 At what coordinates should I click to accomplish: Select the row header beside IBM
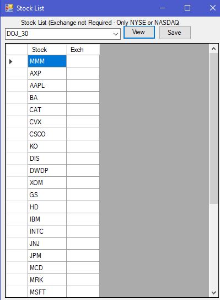pyautogui.click(x=17, y=219)
